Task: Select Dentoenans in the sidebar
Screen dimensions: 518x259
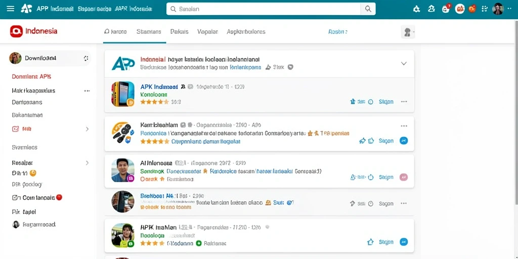Action: 27,102
